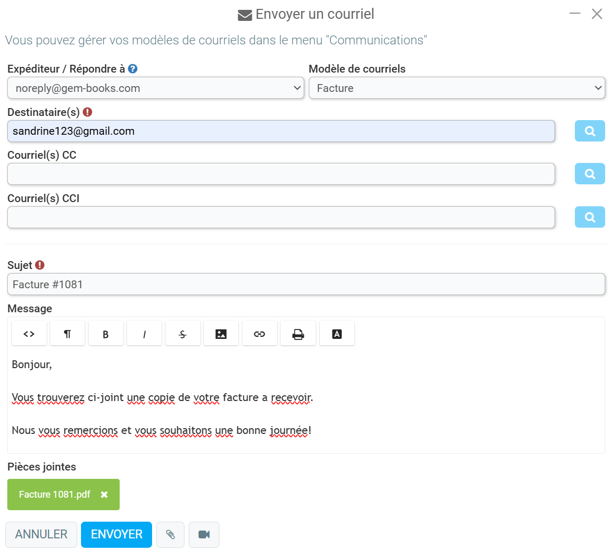Open the Expéditeur / Répondre à dropdown
Screen dimensions: 613x553
click(x=156, y=88)
